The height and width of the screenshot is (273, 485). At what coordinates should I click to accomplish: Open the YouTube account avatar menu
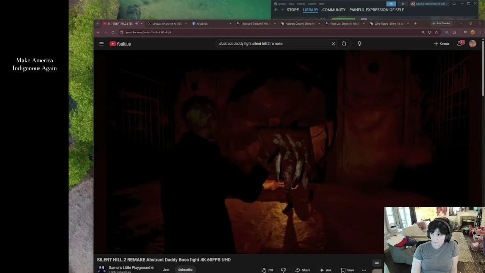pos(472,44)
